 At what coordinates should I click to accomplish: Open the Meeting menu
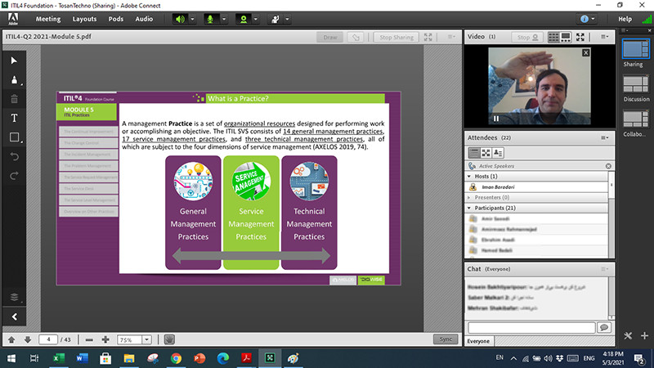tap(48, 19)
